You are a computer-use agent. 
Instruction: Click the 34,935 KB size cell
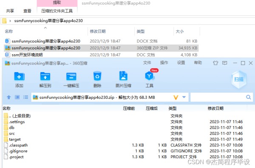pyautogui.click(x=188, y=48)
